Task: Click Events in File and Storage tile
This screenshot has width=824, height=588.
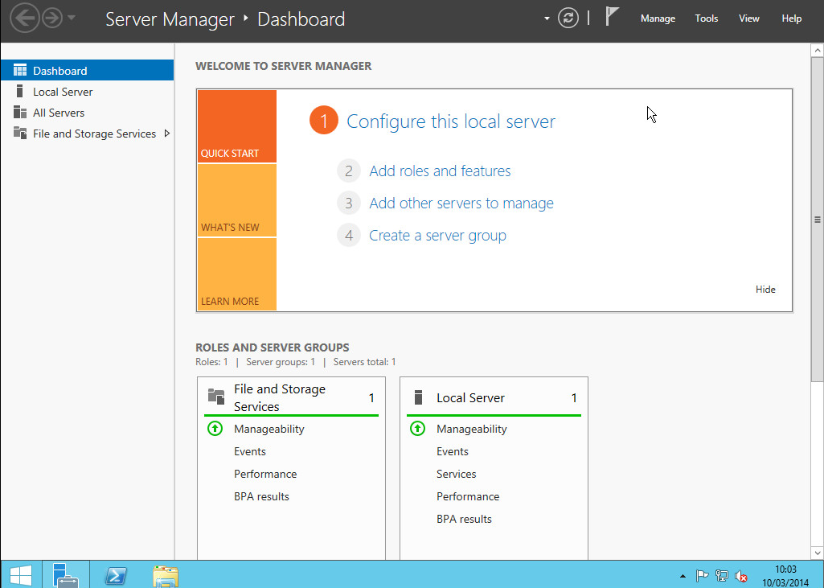Action: [250, 451]
